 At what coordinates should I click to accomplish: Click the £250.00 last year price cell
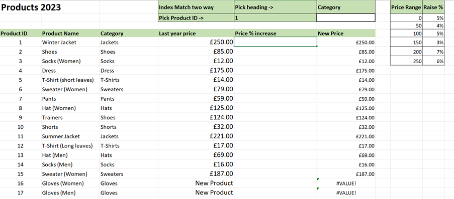pyautogui.click(x=196, y=42)
